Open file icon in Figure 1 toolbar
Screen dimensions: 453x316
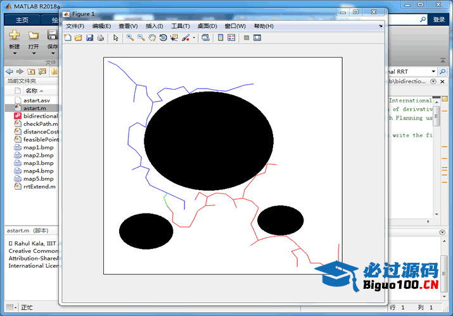pos(79,38)
